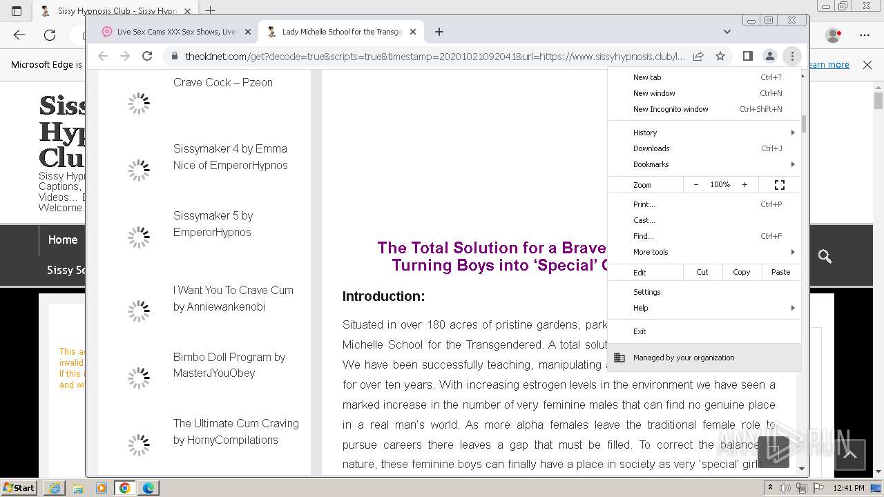Screen dimensions: 884x497
Task: Close the Live Sex Cams tab
Action: coord(247,32)
